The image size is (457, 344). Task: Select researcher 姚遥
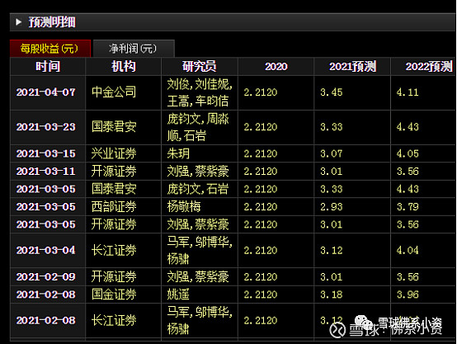tap(178, 295)
